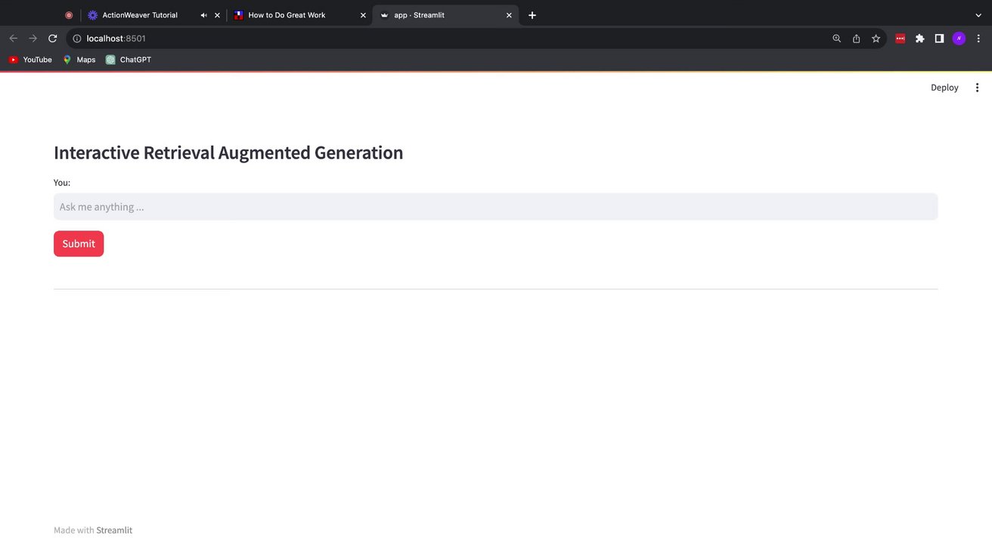This screenshot has height=544, width=992.
Task: Open the YouTube bookmark
Action: [30, 60]
